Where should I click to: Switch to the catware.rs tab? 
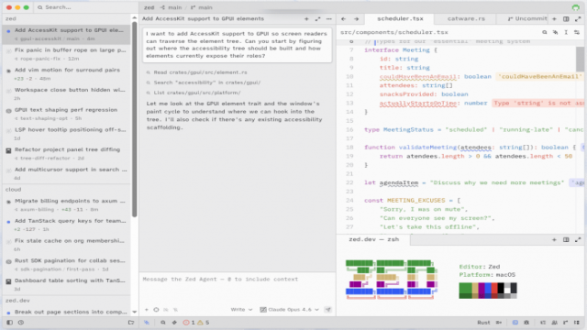pos(466,18)
